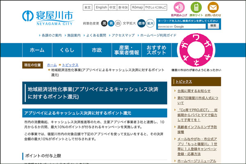Open the くらし navigation tab
The image size is (246, 164).
67,50
